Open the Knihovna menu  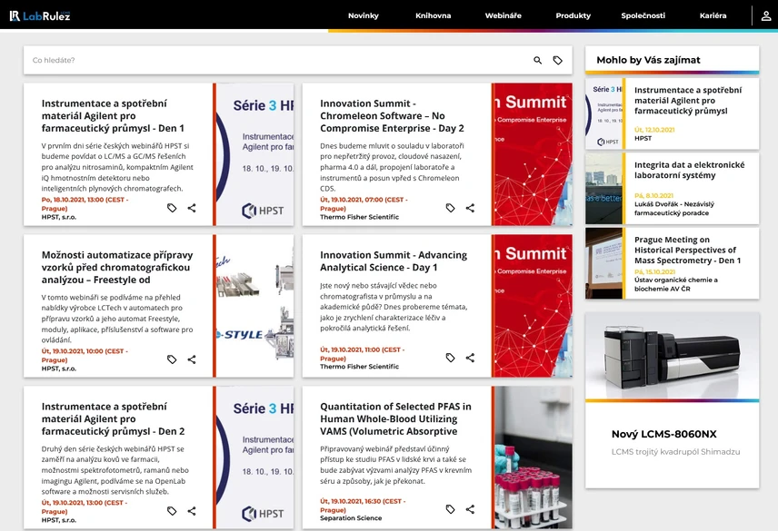pos(434,15)
